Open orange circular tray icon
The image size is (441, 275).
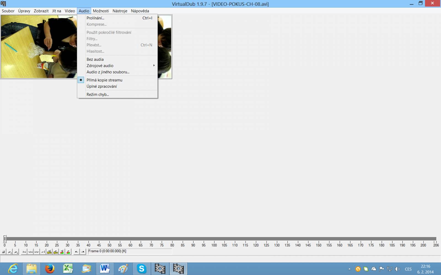[358, 269]
